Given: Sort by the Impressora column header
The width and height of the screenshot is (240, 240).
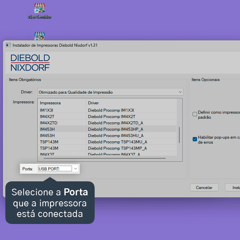Looking at the screenshot, I should tap(62, 103).
